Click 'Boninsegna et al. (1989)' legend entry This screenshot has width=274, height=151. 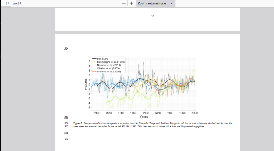(111, 62)
